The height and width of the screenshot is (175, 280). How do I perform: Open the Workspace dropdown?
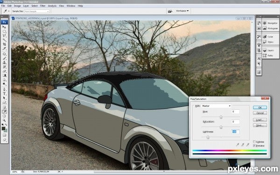point(182,11)
